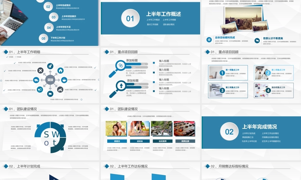
Task: Select the airplane icon in SEO diagram
Action: pyautogui.click(x=40, y=71)
